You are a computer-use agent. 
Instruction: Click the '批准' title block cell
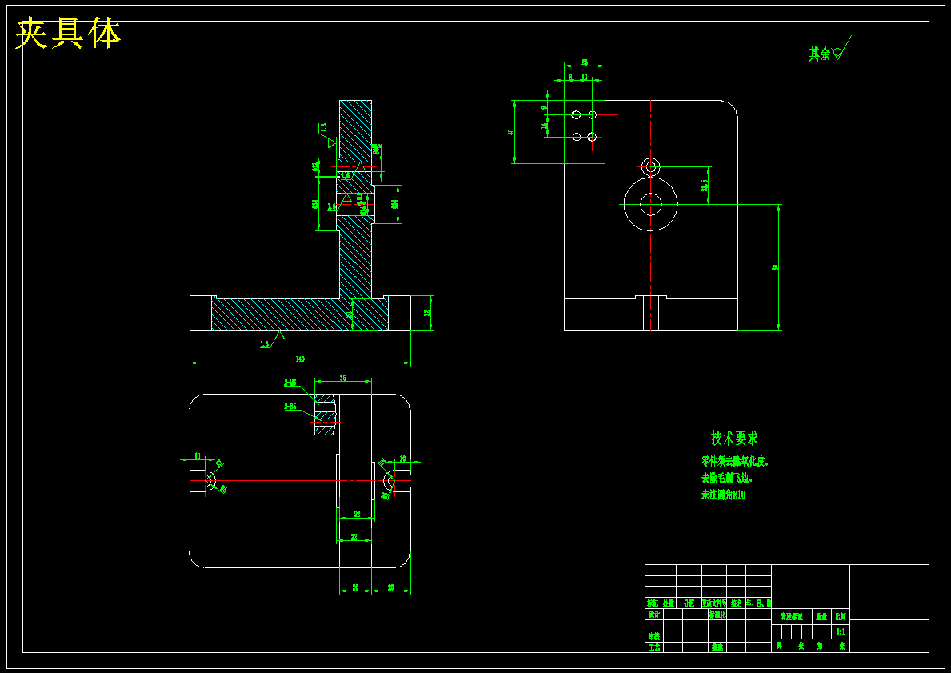click(717, 647)
